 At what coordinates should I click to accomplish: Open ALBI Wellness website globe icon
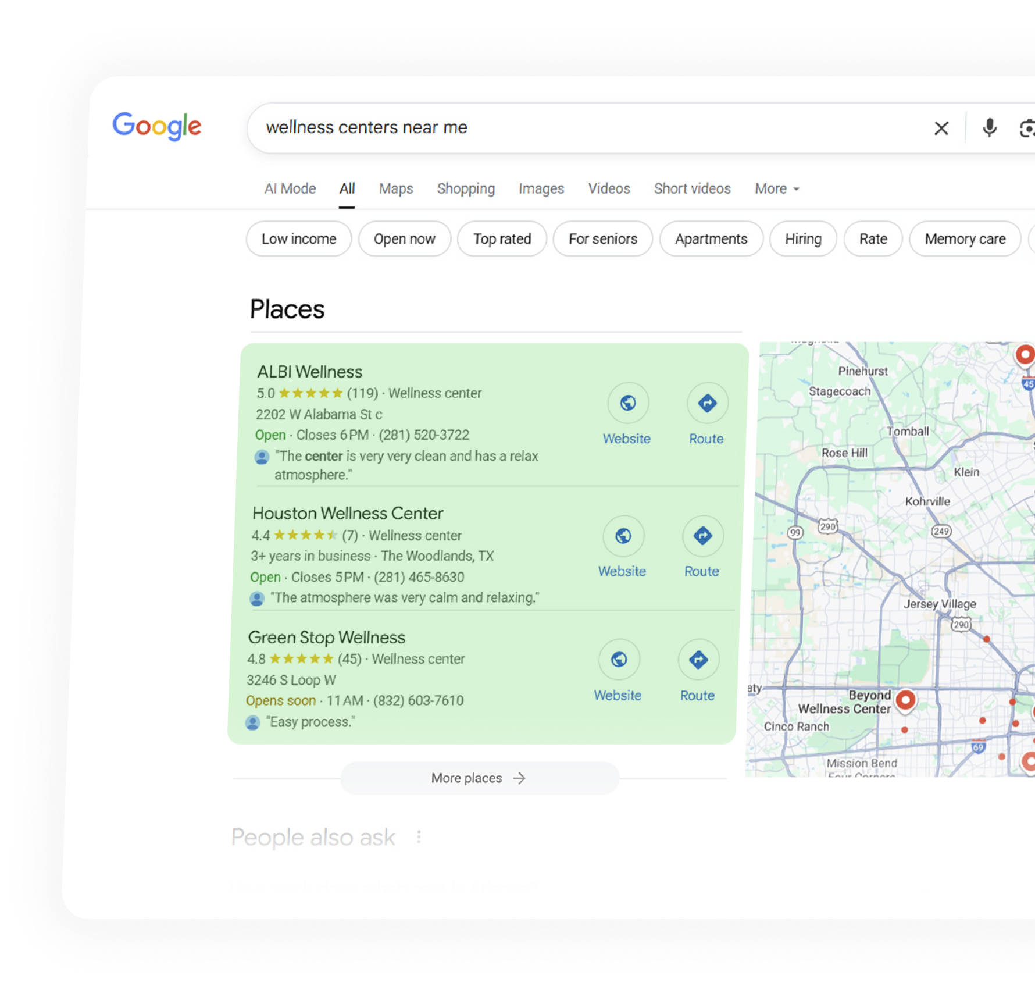click(627, 403)
